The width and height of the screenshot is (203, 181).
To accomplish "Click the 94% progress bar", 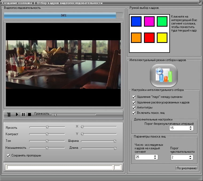I will point(64,15).
